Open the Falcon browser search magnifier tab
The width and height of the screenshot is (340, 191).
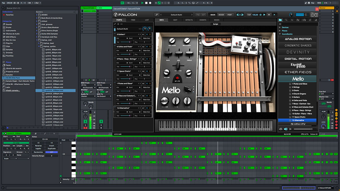(286, 20)
